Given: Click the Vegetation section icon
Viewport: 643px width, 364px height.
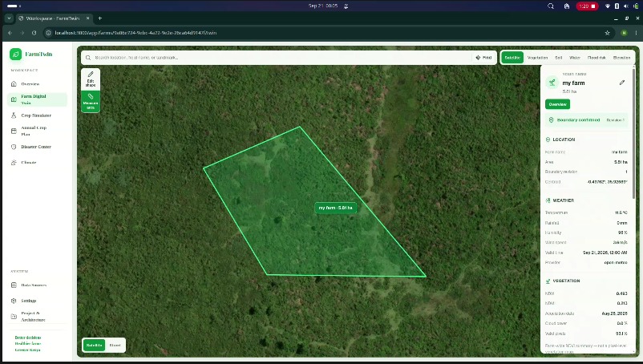Looking at the screenshot, I should point(548,281).
